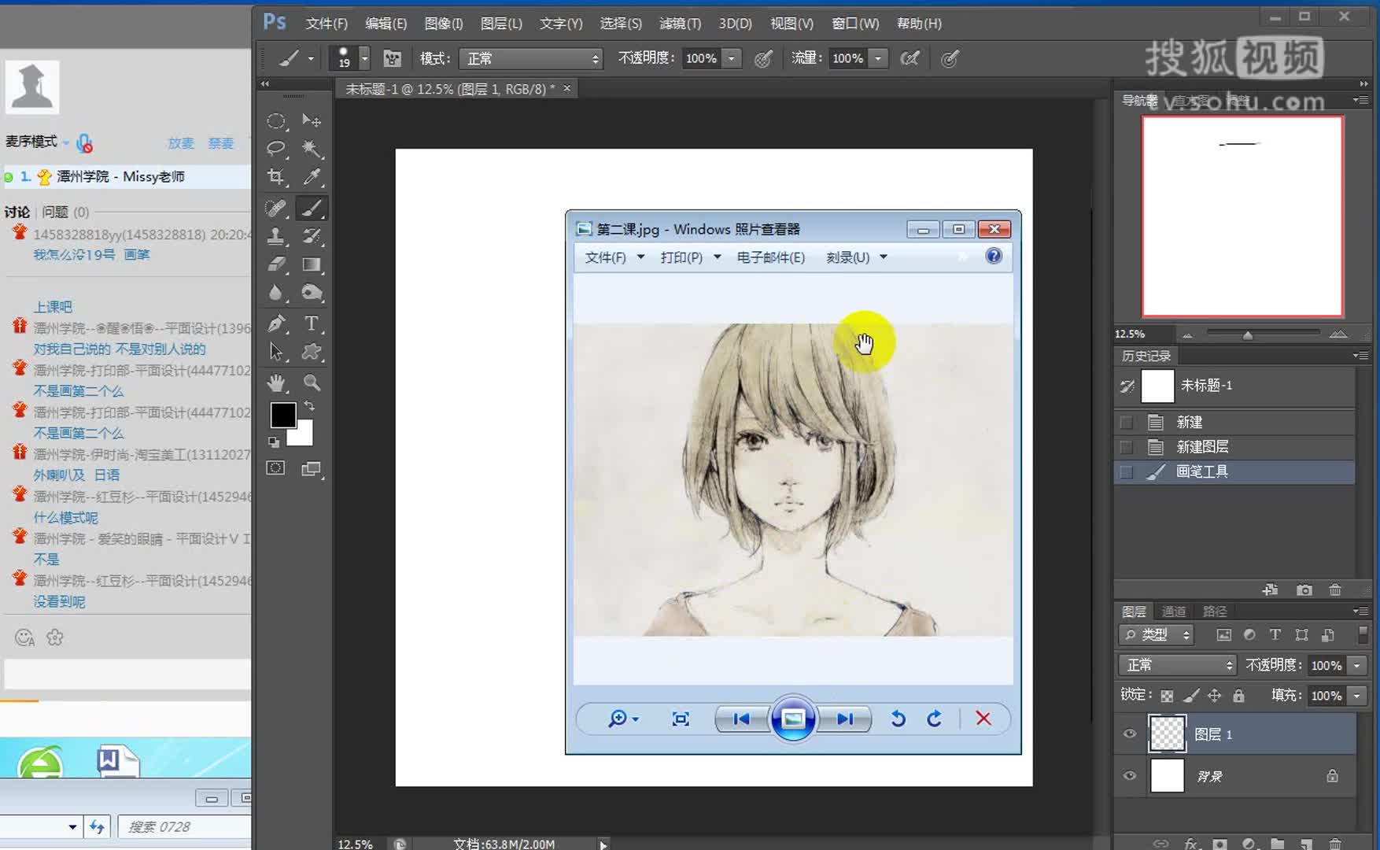This screenshot has height=850, width=1380.
Task: Click actual size button in Photo Viewer
Action: (681, 719)
